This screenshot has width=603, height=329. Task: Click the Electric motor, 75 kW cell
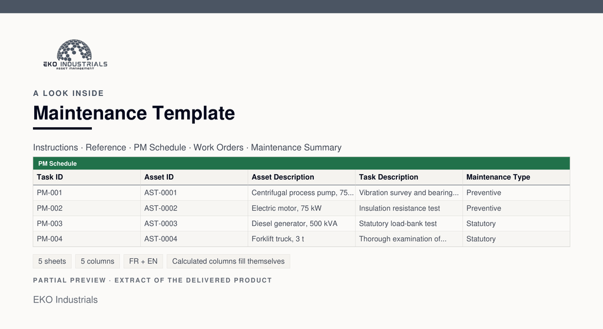[301, 208]
